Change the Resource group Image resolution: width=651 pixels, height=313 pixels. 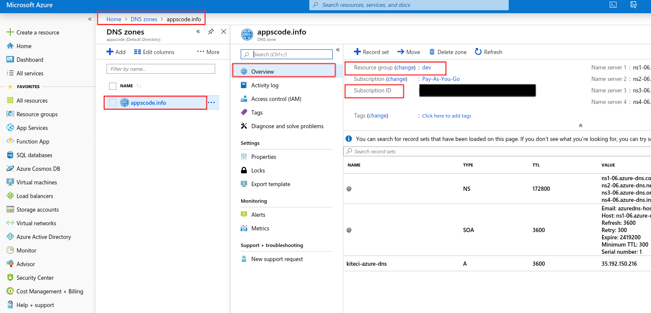click(x=405, y=68)
